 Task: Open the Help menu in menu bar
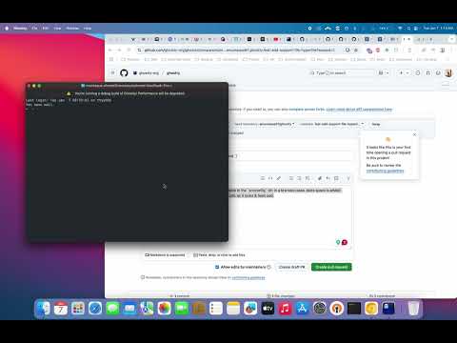pos(88,29)
